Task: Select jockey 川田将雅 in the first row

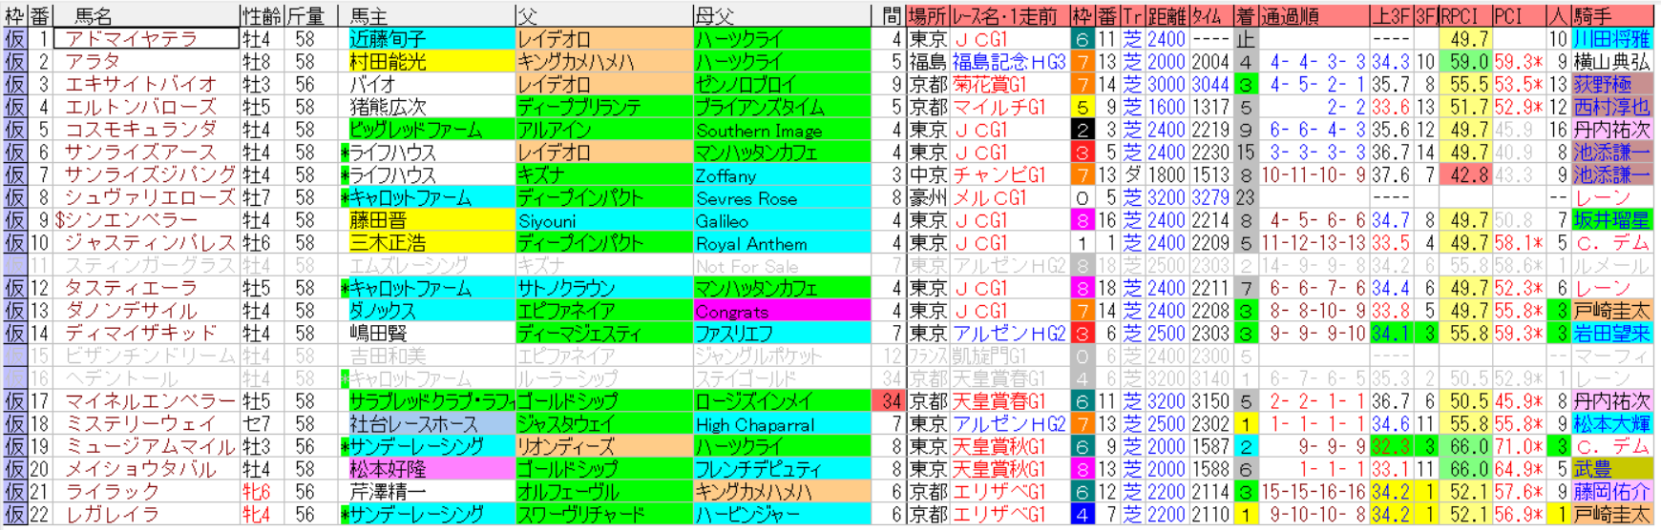Action: [x=1610, y=39]
